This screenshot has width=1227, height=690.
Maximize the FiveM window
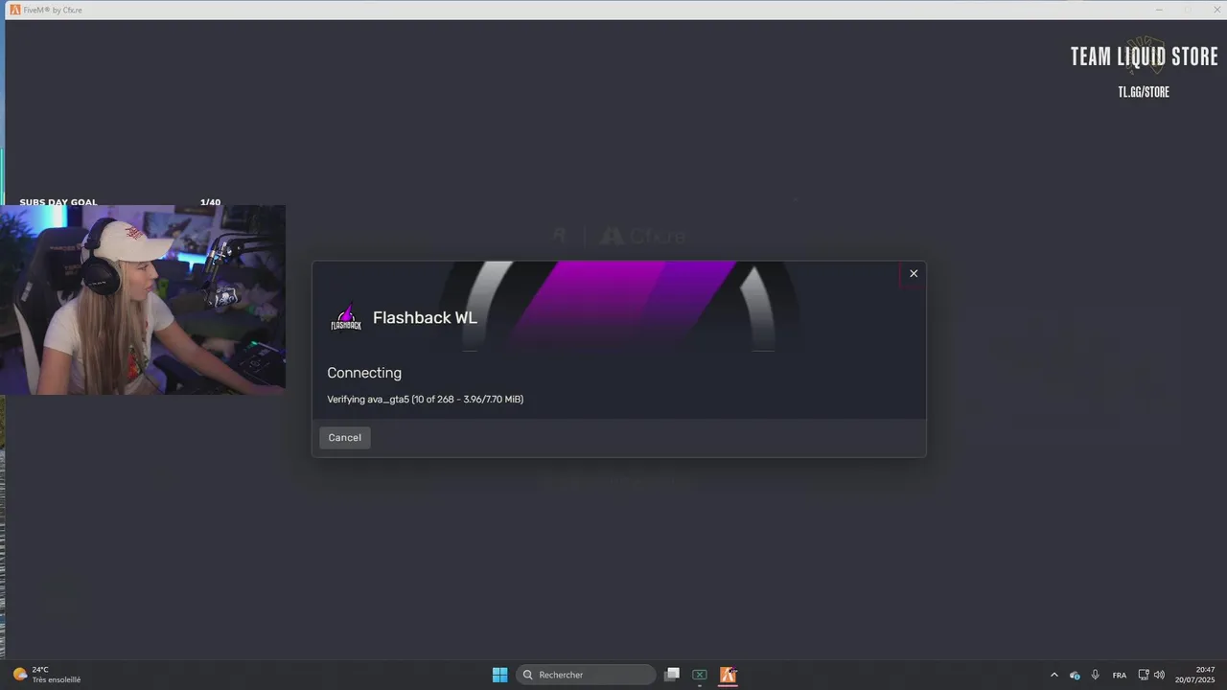point(1188,10)
